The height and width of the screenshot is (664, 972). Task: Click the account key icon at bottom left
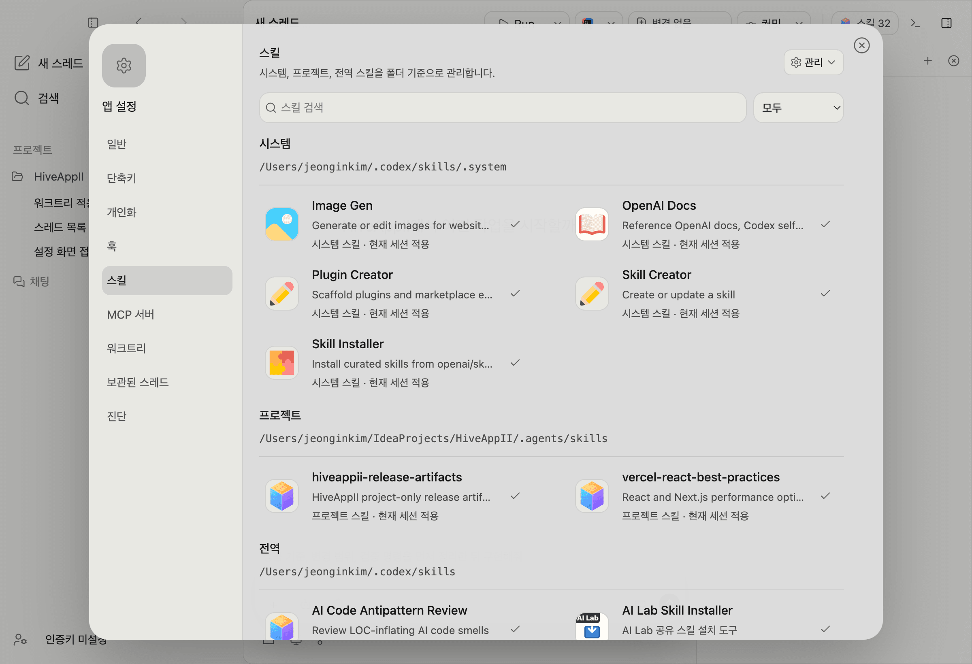[20, 639]
